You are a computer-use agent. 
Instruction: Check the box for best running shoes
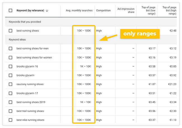[x=10, y=31]
